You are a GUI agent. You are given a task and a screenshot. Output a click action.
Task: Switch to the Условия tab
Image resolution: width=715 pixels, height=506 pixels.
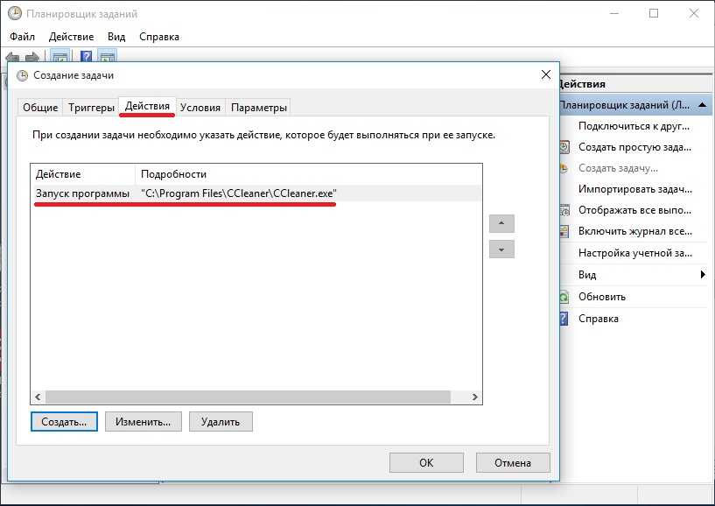click(x=200, y=108)
